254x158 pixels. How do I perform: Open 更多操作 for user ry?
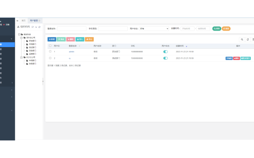[246, 58]
